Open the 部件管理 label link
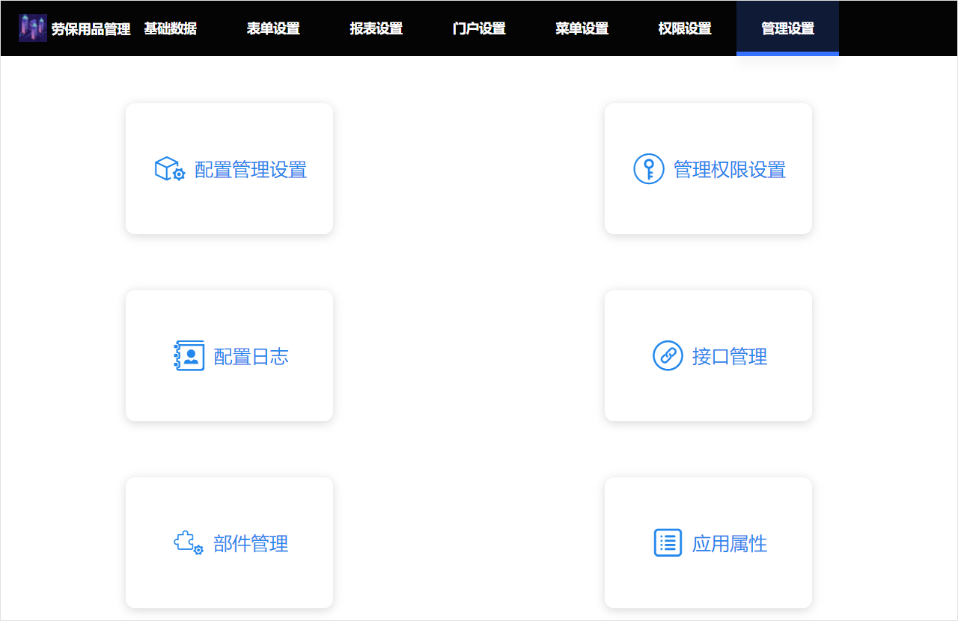The height and width of the screenshot is (621, 958). [x=251, y=544]
